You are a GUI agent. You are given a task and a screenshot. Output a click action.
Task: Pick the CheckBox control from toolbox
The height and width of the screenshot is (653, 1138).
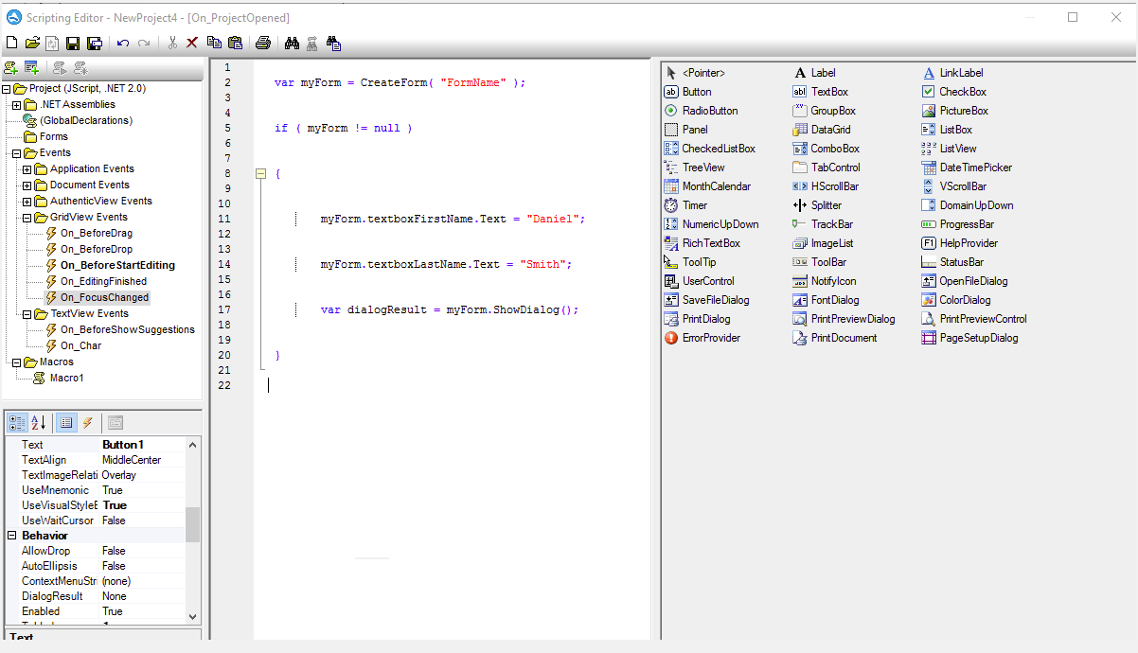955,92
